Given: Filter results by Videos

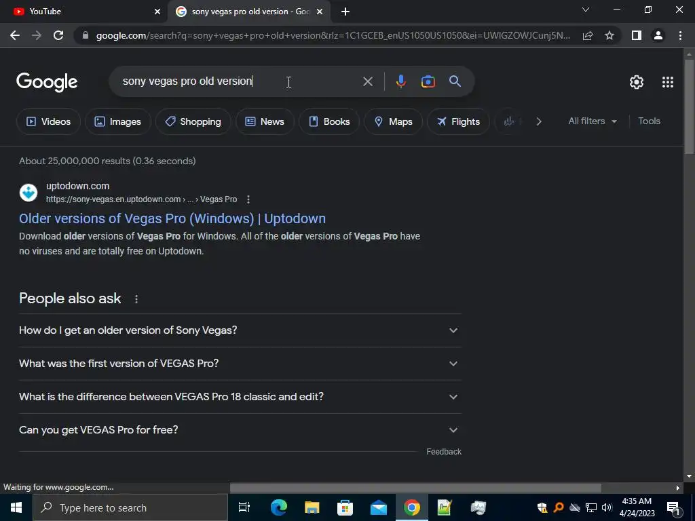Looking at the screenshot, I should click(x=49, y=121).
